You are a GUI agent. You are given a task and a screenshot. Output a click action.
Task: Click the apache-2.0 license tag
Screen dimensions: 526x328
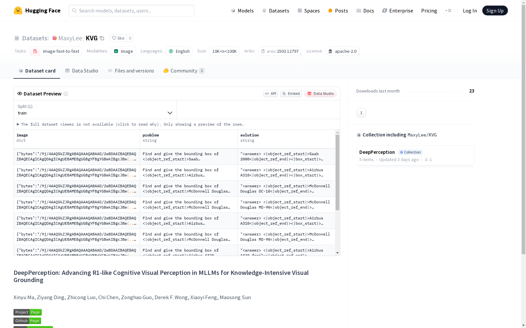click(x=343, y=51)
